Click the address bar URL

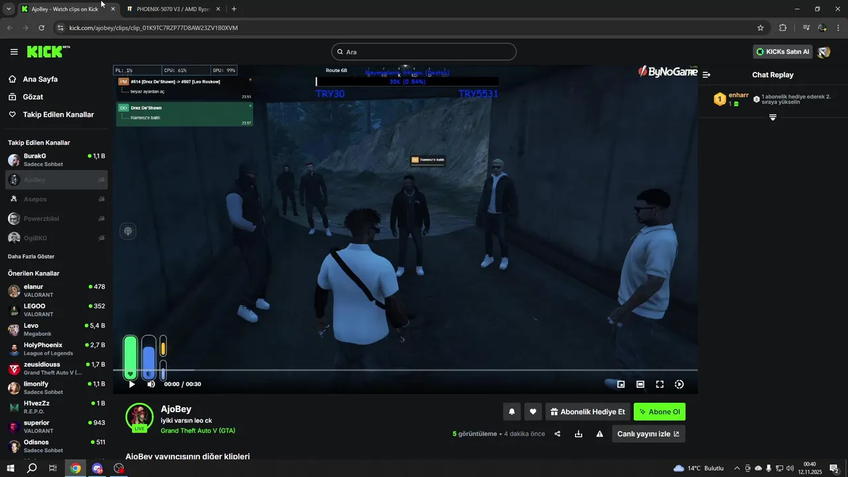(154, 28)
